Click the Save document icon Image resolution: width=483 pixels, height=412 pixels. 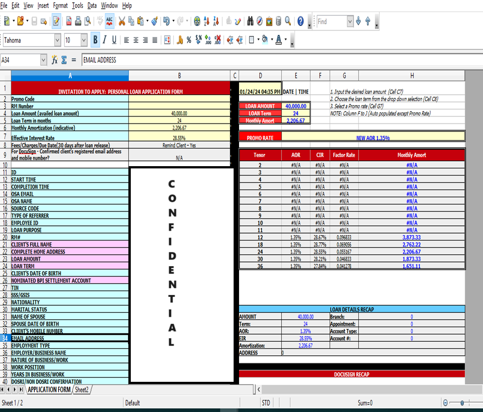click(x=34, y=21)
